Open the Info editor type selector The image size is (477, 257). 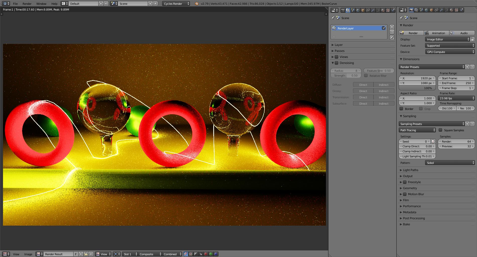(x=6, y=4)
